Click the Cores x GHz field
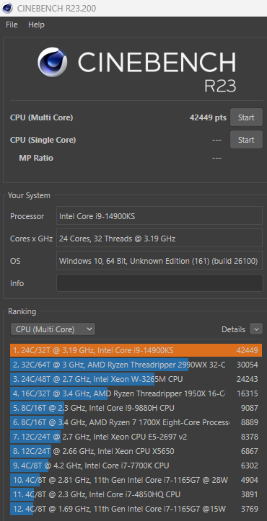 click(159, 239)
